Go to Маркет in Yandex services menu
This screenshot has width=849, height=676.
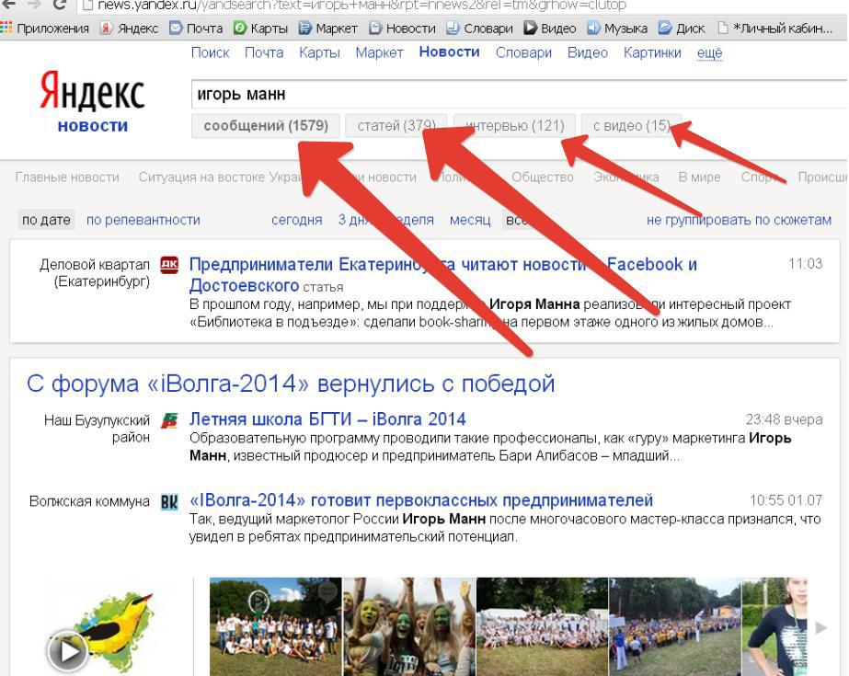pyautogui.click(x=380, y=52)
